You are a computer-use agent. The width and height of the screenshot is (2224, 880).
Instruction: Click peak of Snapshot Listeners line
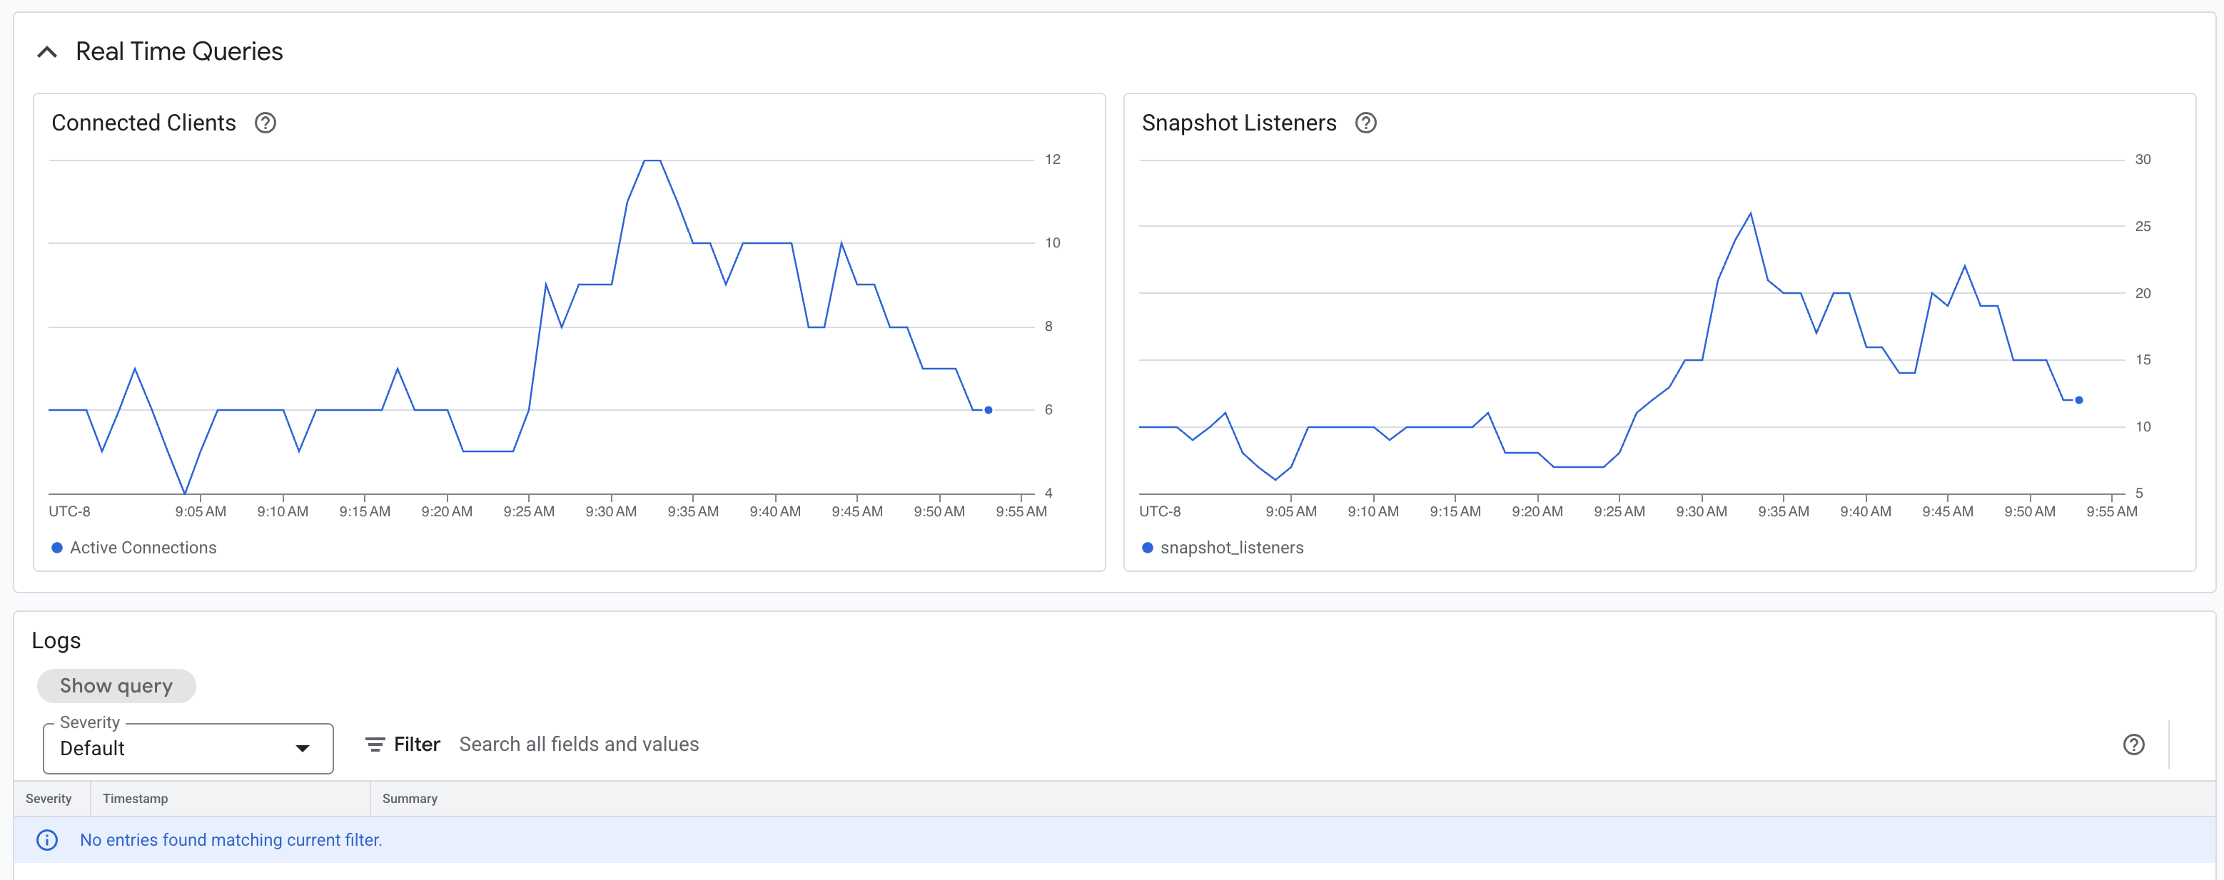[1750, 213]
